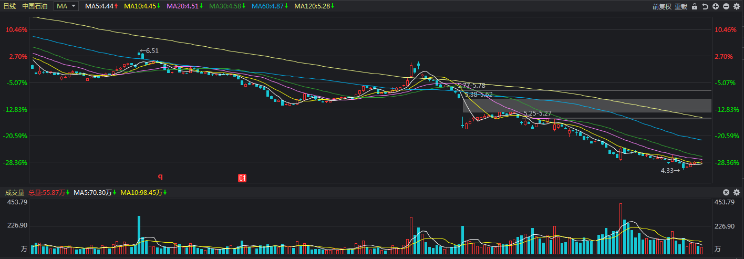This screenshot has height=259, width=744.
Task: Open main chart settings gear
Action: (x=737, y=6)
